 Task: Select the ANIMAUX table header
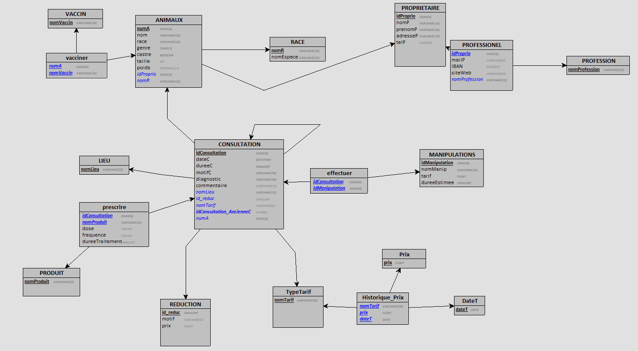(x=169, y=20)
